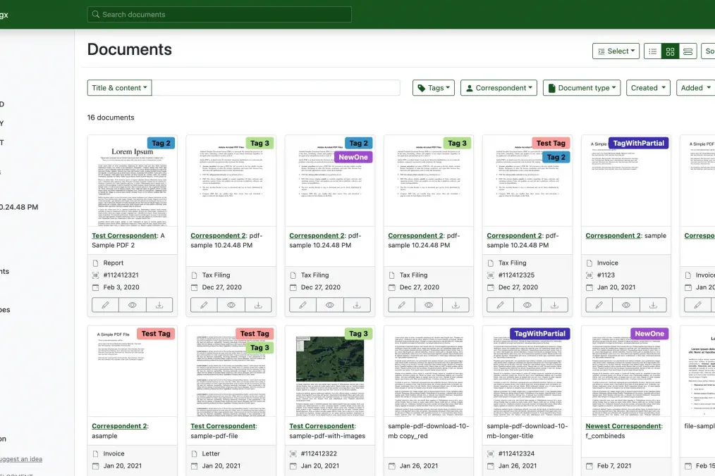
Task: Click the NewOne badge on f_combineds card
Action: [649, 334]
